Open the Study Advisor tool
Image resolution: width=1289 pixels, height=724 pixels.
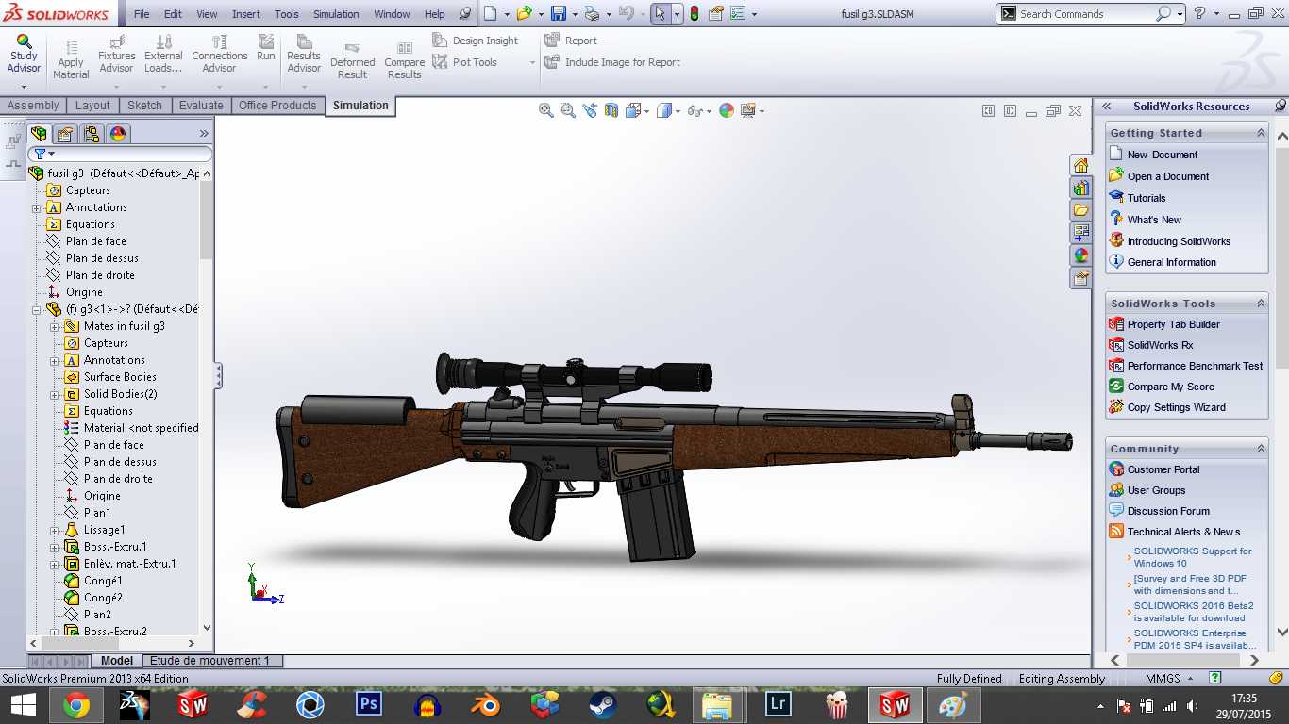point(24,55)
